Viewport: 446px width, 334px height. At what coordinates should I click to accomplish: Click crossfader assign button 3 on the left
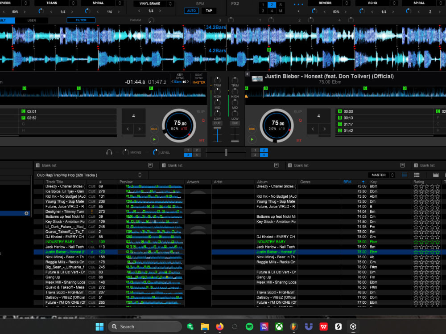point(188,155)
